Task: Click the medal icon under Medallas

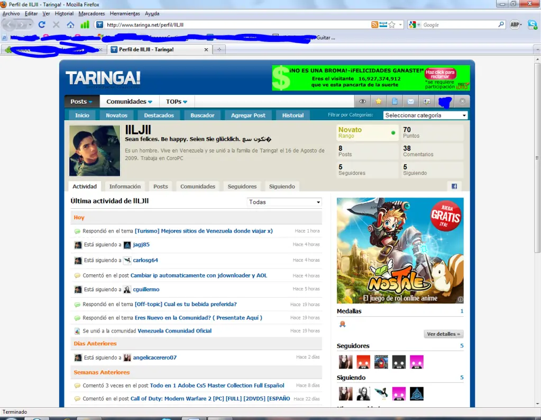Action: (342, 324)
